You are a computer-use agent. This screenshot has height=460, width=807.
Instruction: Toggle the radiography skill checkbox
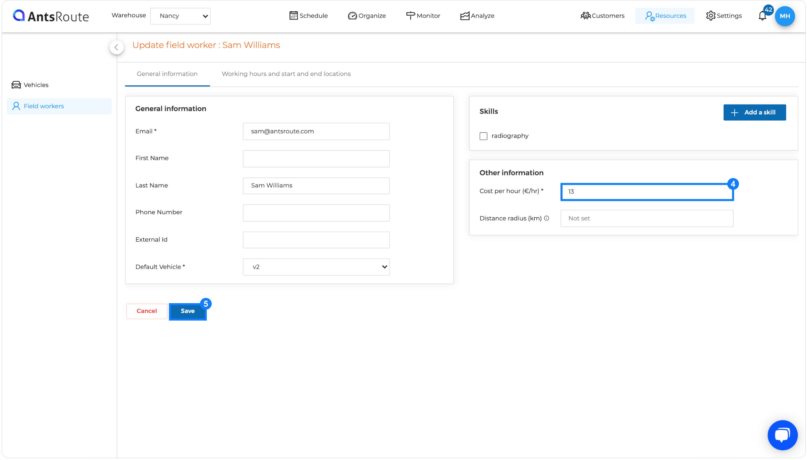pos(483,136)
